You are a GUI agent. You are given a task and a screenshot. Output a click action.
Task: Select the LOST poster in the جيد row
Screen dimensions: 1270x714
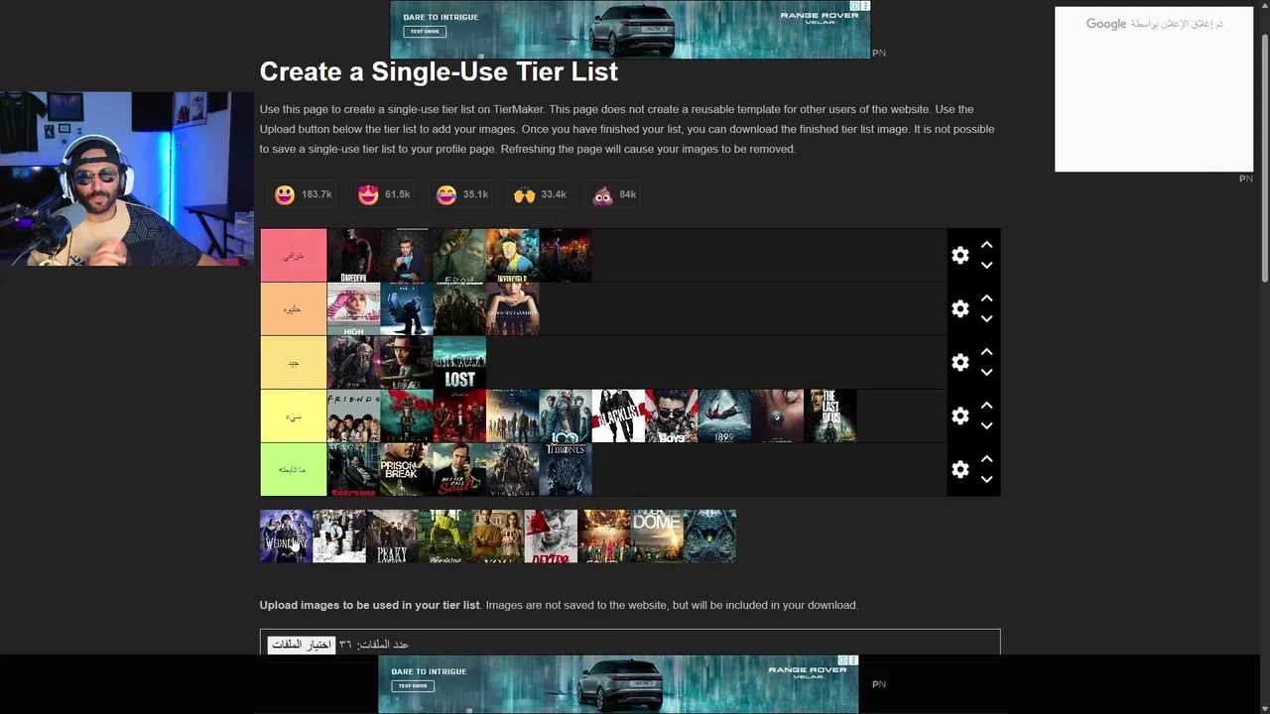coord(459,363)
